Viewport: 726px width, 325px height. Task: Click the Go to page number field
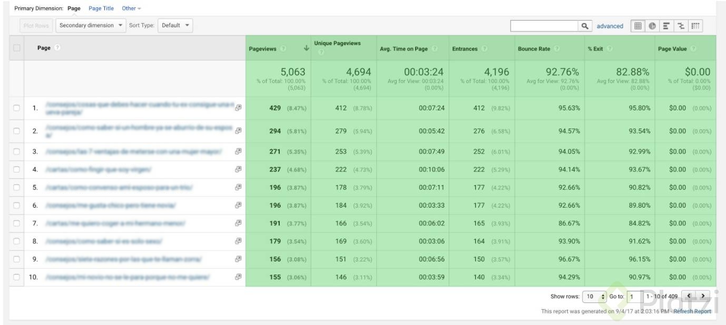(x=634, y=297)
